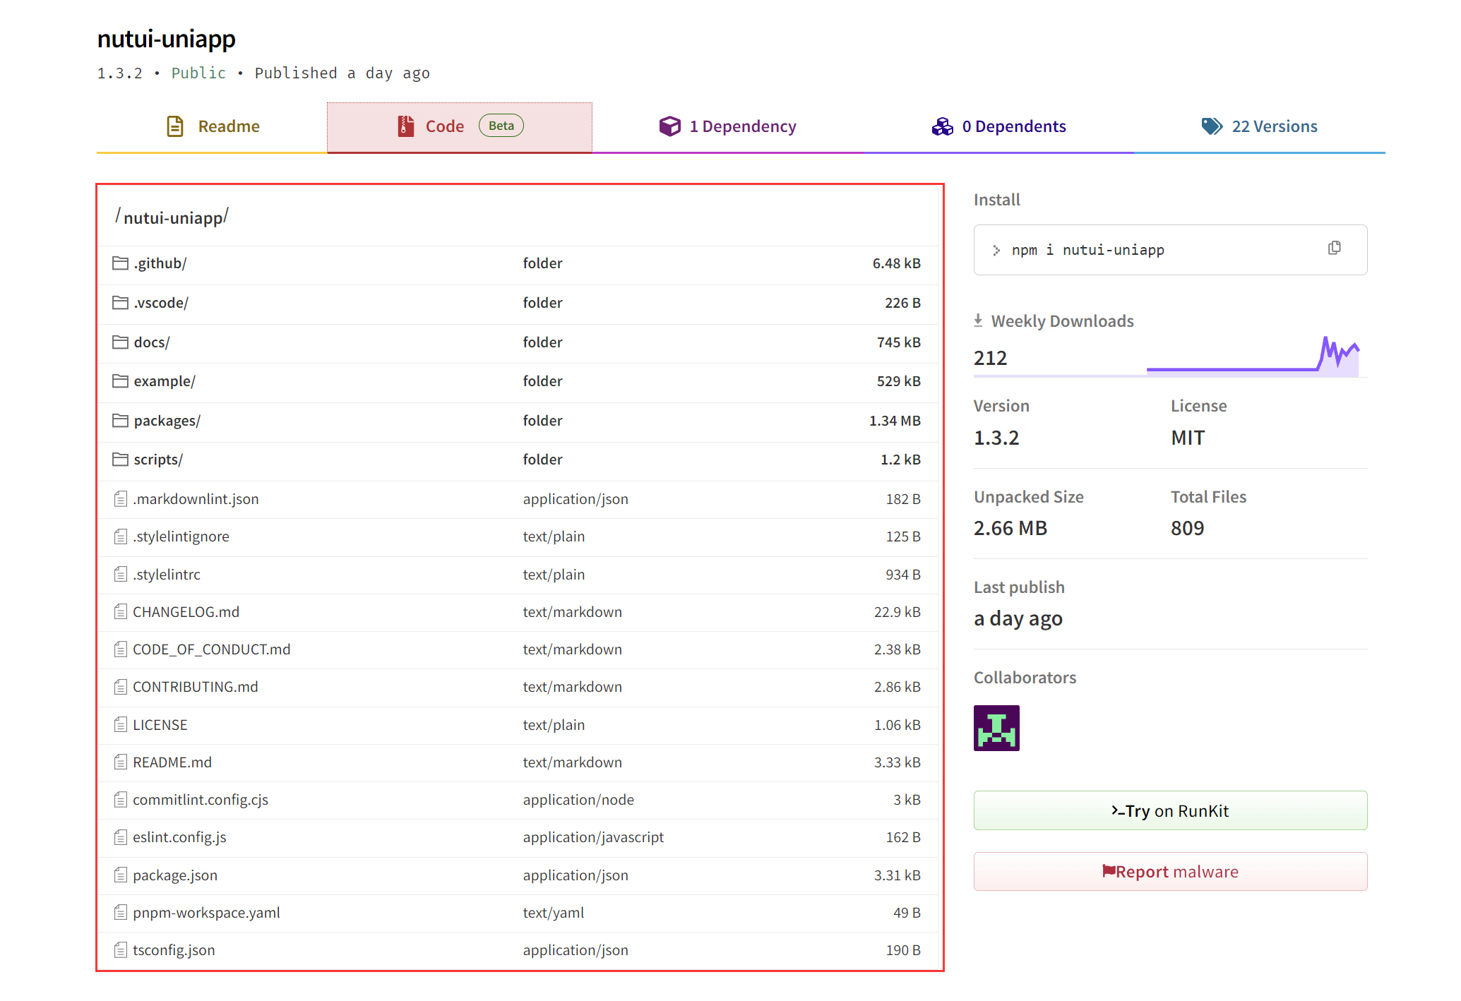The height and width of the screenshot is (1001, 1461).
Task: Click the flag icon in Report malware
Action: coord(1110,871)
